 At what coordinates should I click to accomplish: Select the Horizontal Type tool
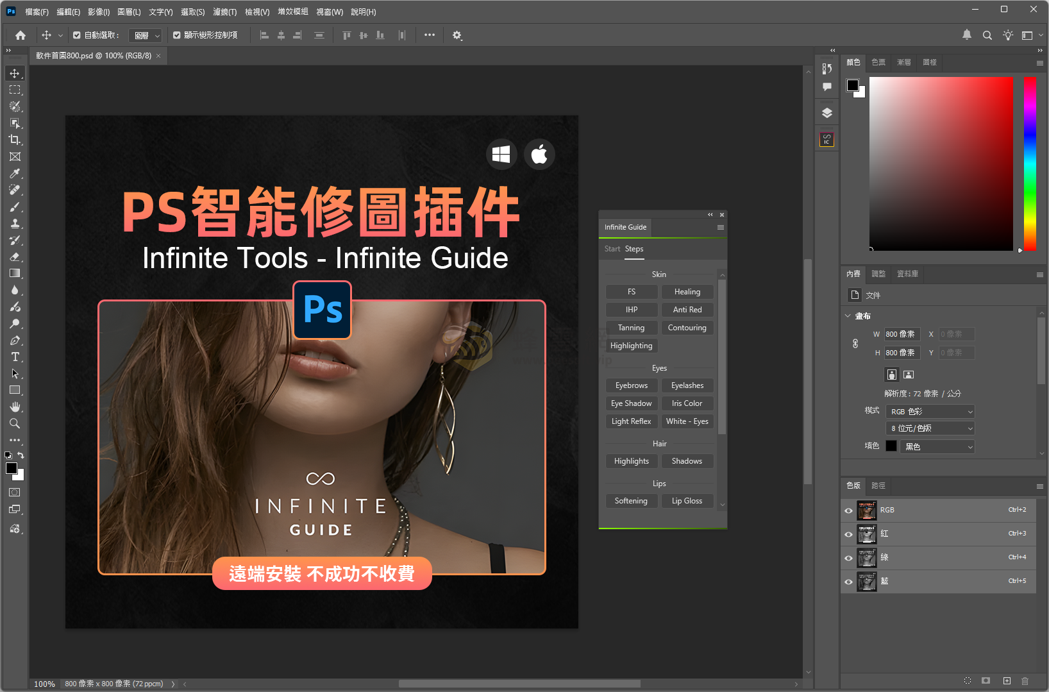[x=15, y=357]
